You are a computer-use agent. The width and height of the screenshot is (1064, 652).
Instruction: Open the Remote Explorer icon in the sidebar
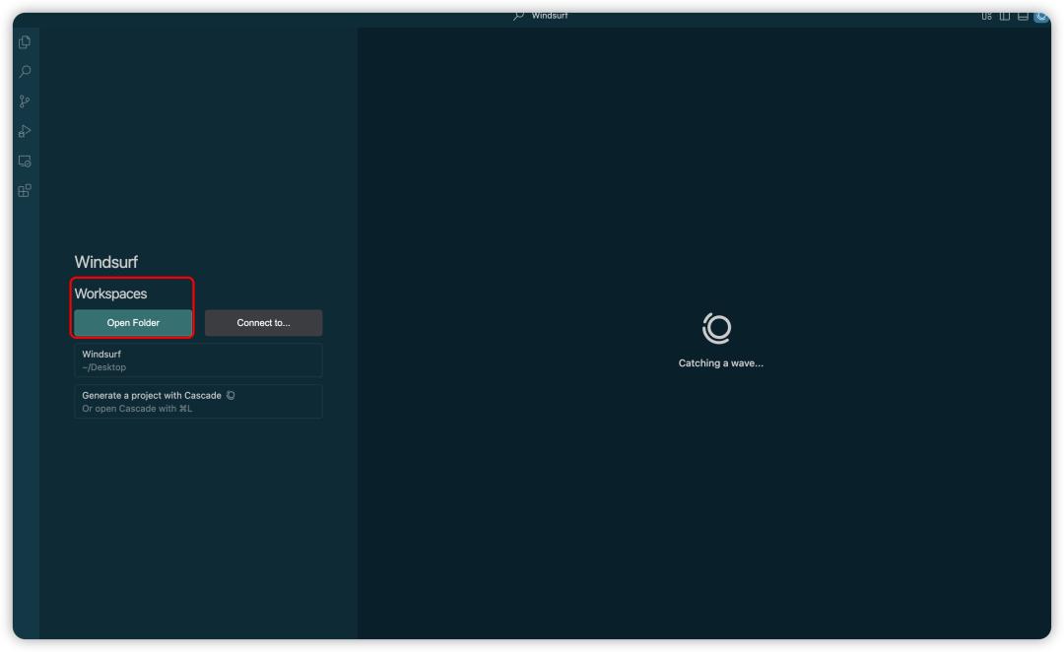[x=24, y=160]
